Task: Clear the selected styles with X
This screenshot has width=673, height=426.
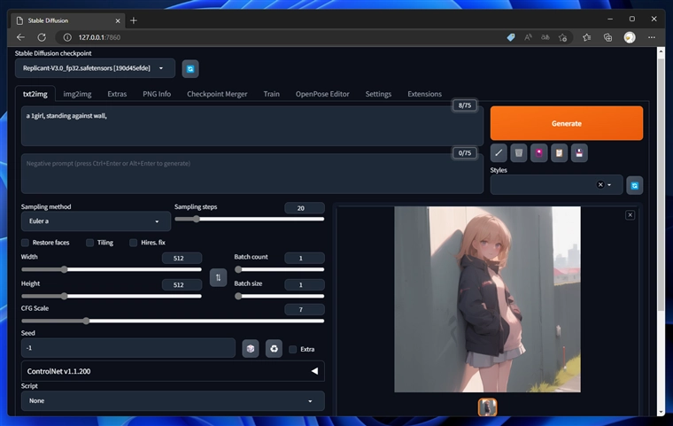Action: (600, 184)
